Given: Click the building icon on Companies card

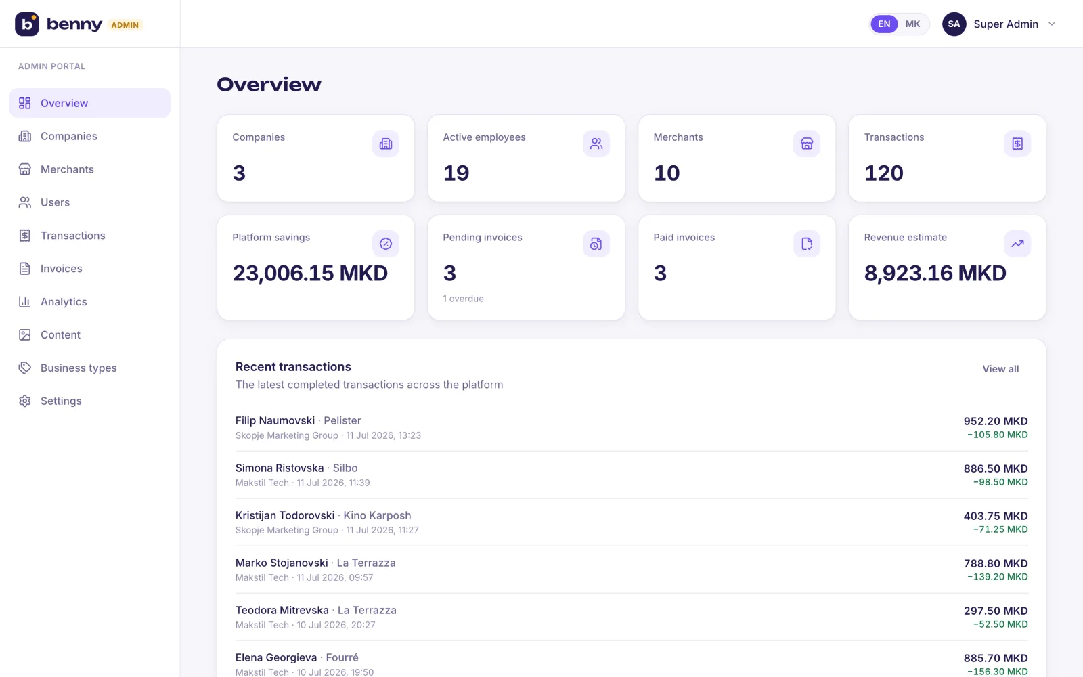Looking at the screenshot, I should (x=386, y=144).
